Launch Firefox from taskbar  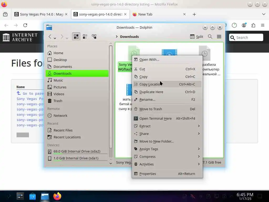click(x=57, y=196)
